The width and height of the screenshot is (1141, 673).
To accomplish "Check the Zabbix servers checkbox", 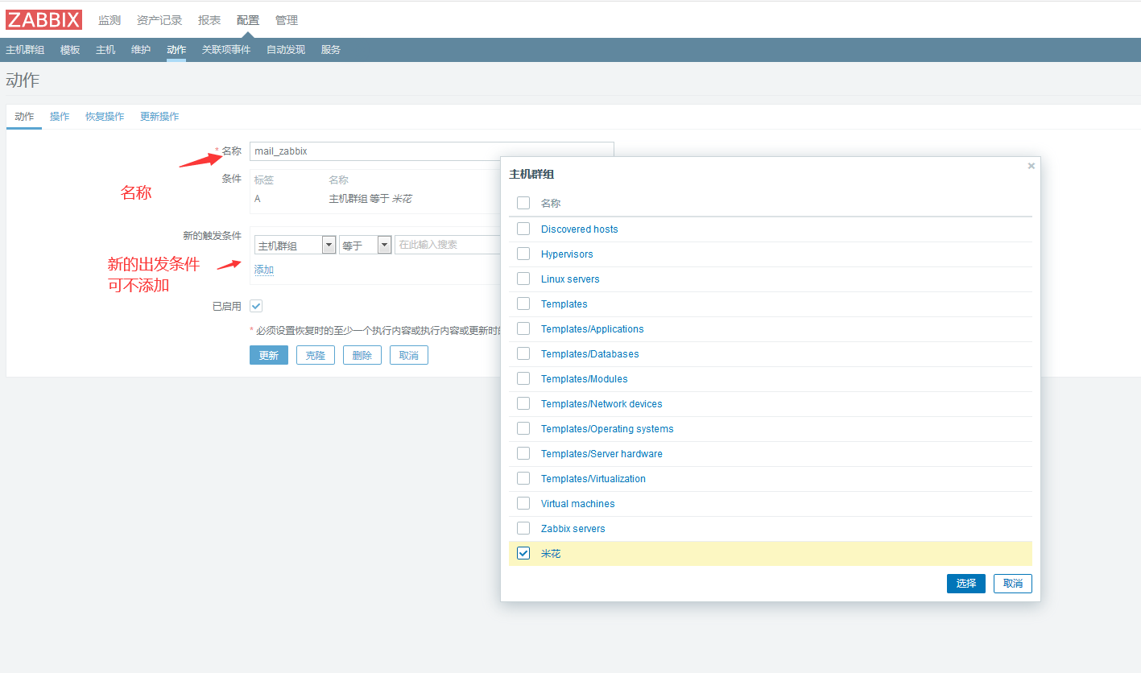I will [x=523, y=528].
